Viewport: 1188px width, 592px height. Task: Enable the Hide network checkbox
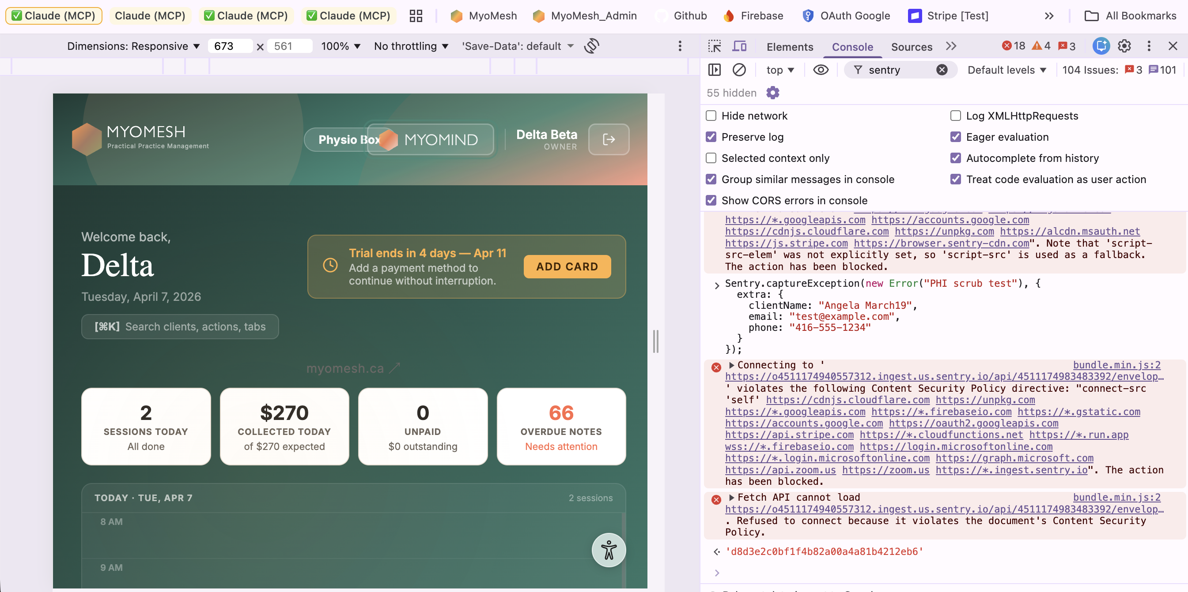(711, 116)
